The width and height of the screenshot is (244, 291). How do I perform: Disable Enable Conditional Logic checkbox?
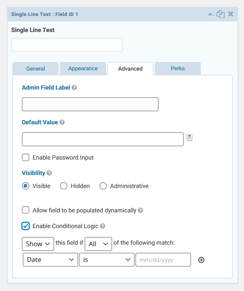click(x=25, y=226)
